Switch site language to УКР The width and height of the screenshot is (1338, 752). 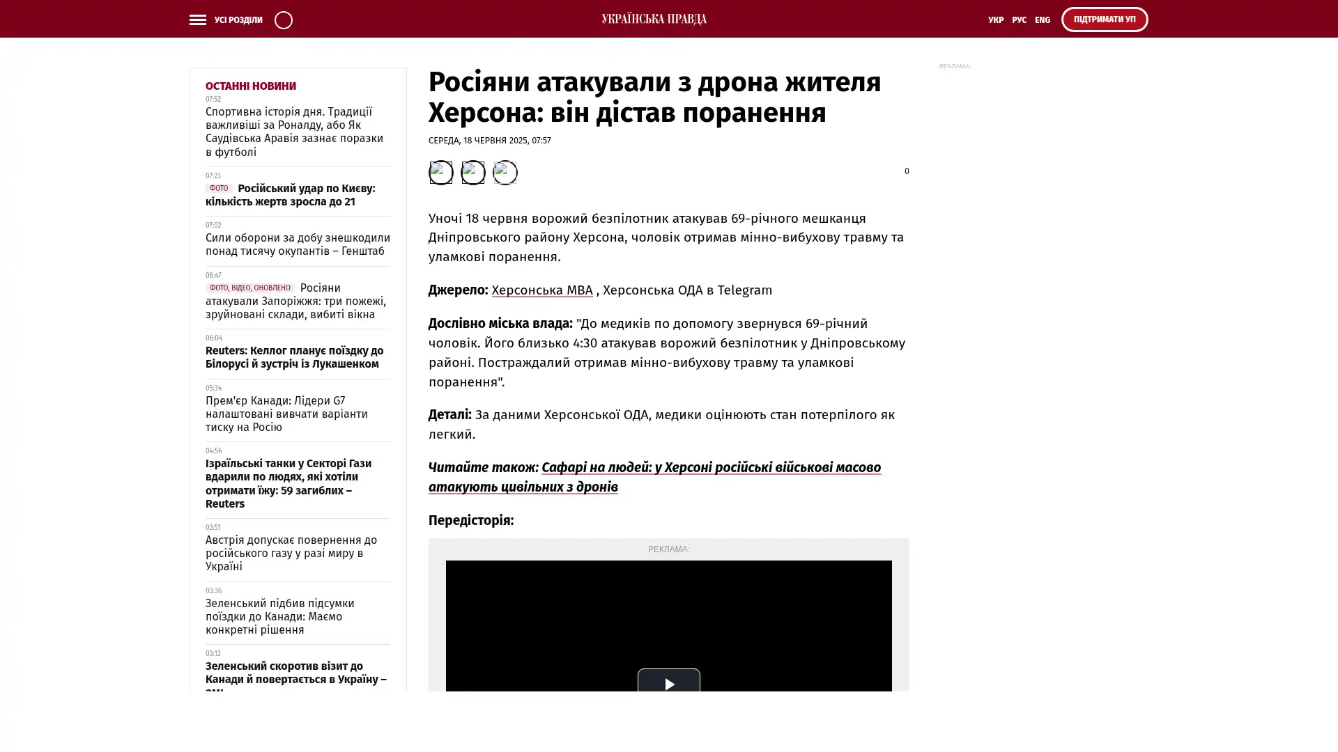(x=995, y=20)
